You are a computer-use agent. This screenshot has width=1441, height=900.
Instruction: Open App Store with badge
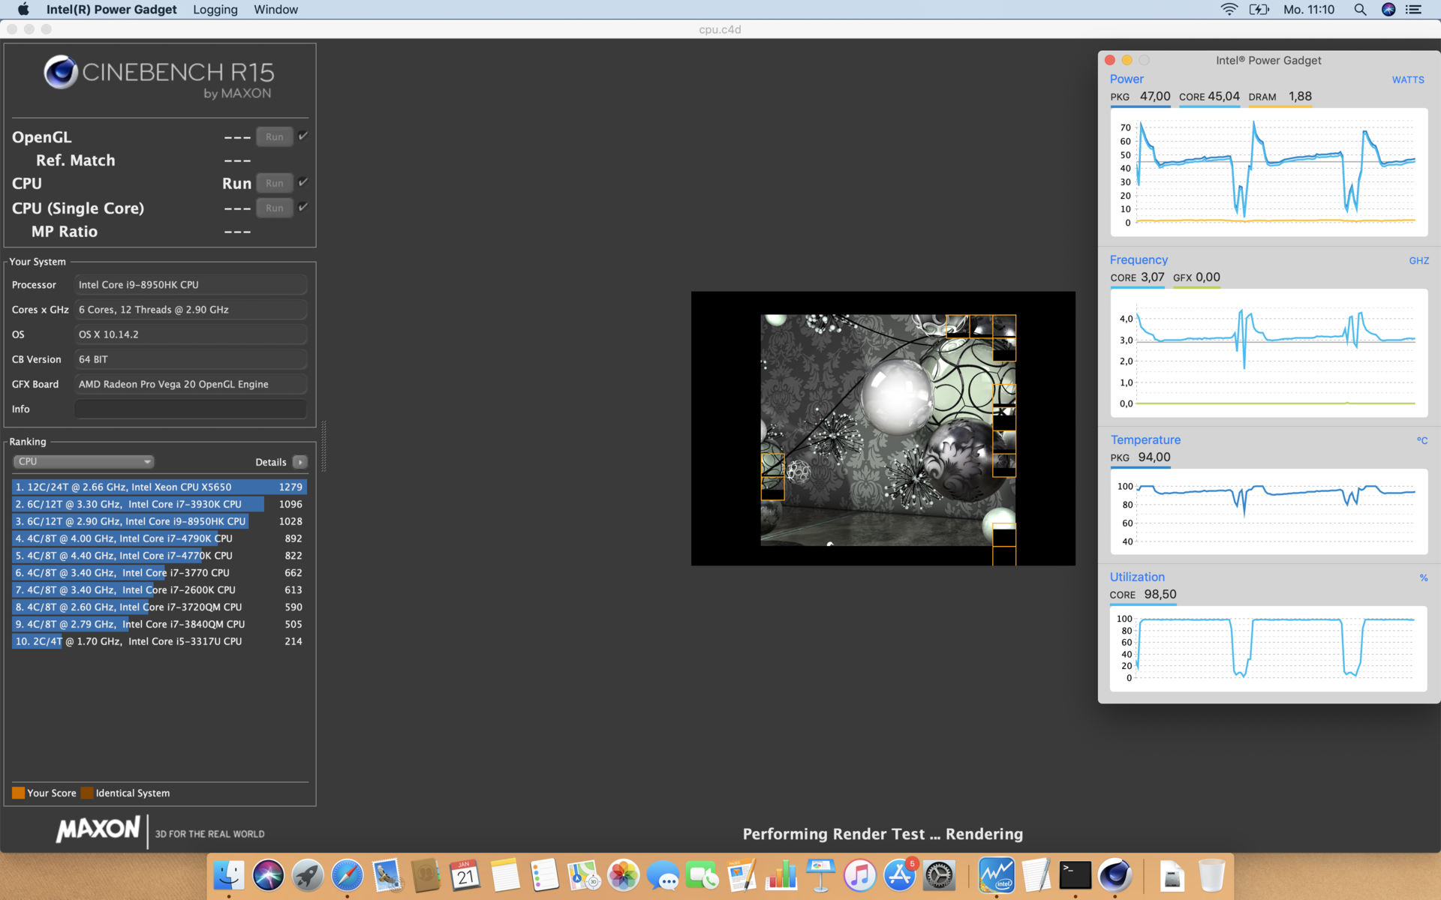899,874
